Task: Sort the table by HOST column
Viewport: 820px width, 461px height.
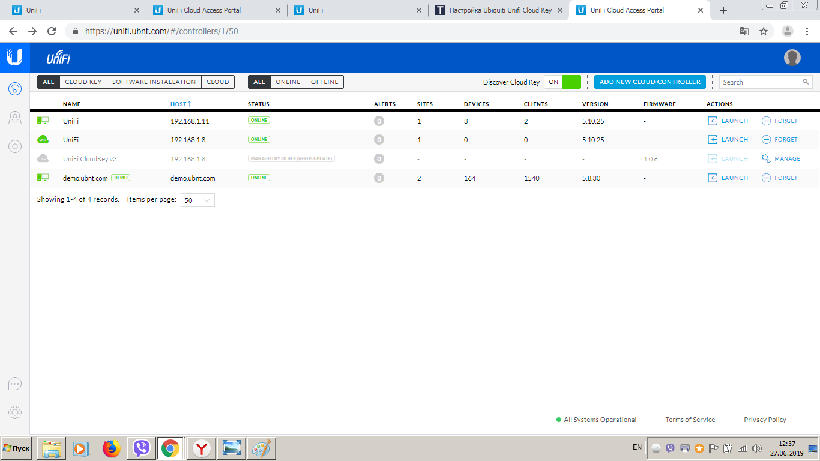Action: [181, 104]
